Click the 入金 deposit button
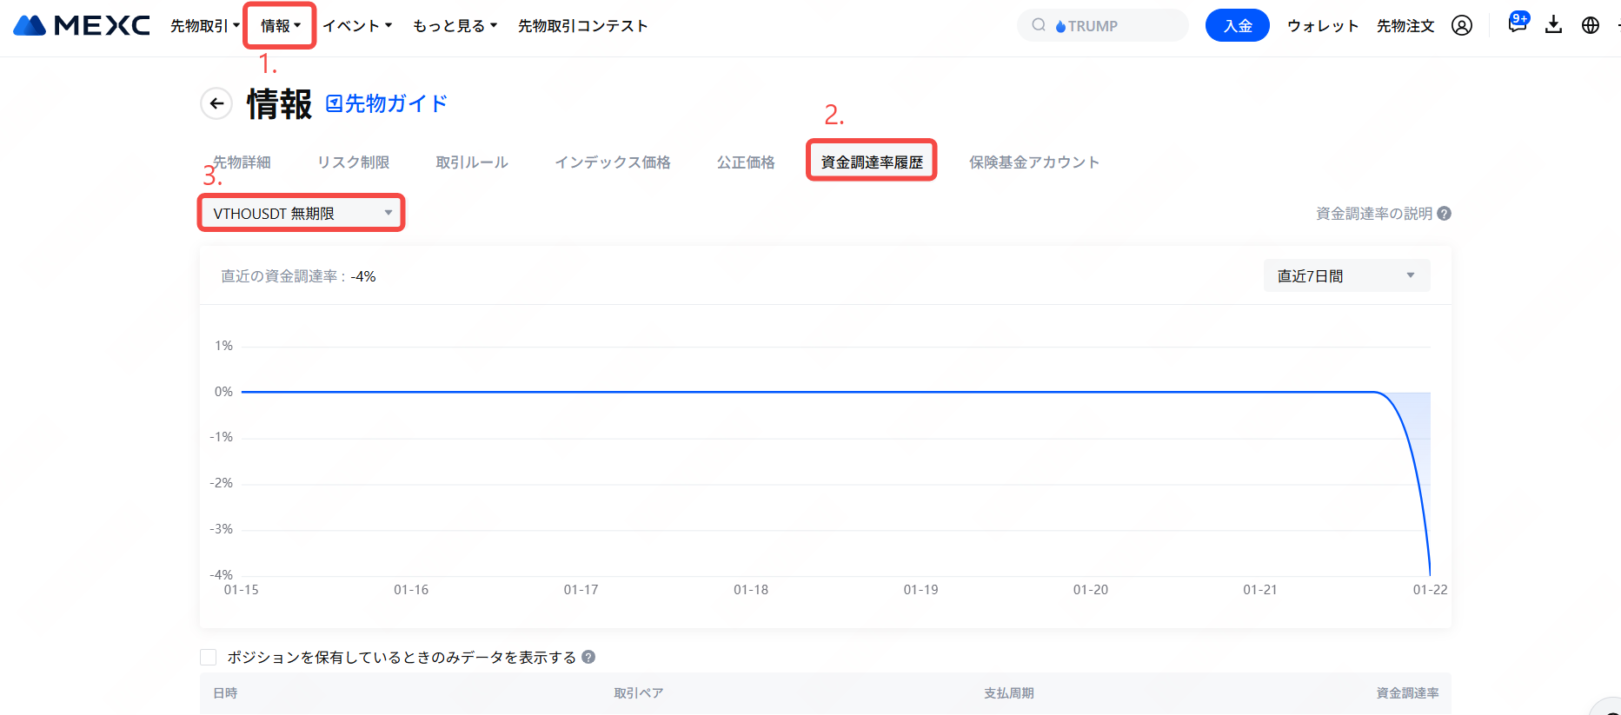Screen dimensions: 1621x715 (x=1237, y=26)
